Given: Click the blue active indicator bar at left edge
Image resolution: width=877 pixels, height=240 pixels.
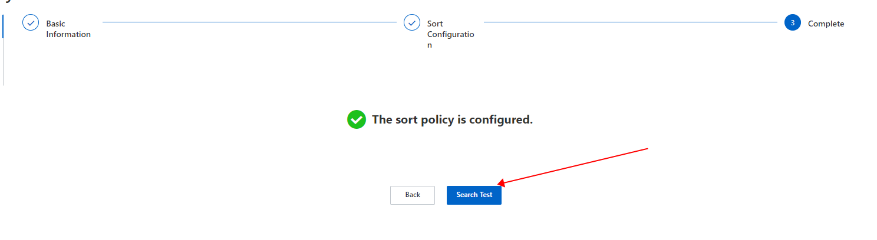Looking at the screenshot, I should (3, 26).
